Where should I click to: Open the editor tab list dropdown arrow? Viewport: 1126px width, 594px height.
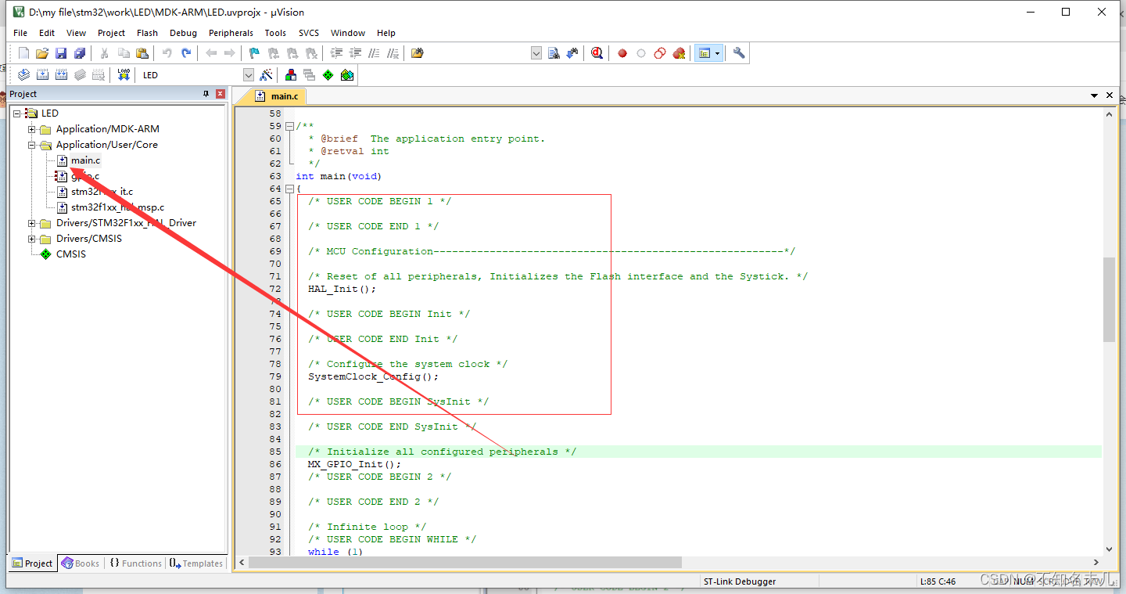coord(1095,95)
